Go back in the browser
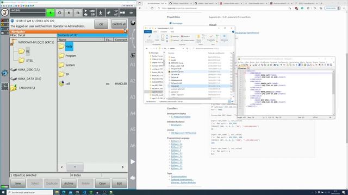This screenshot has height=195, width=348. point(140,8)
